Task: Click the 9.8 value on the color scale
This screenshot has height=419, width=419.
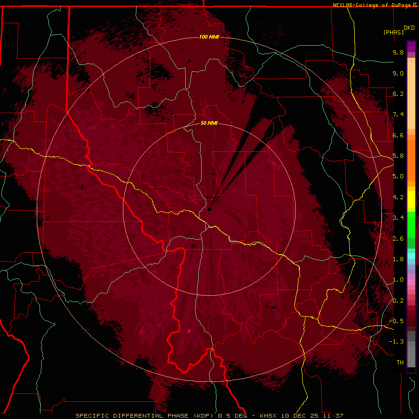Action: click(398, 52)
